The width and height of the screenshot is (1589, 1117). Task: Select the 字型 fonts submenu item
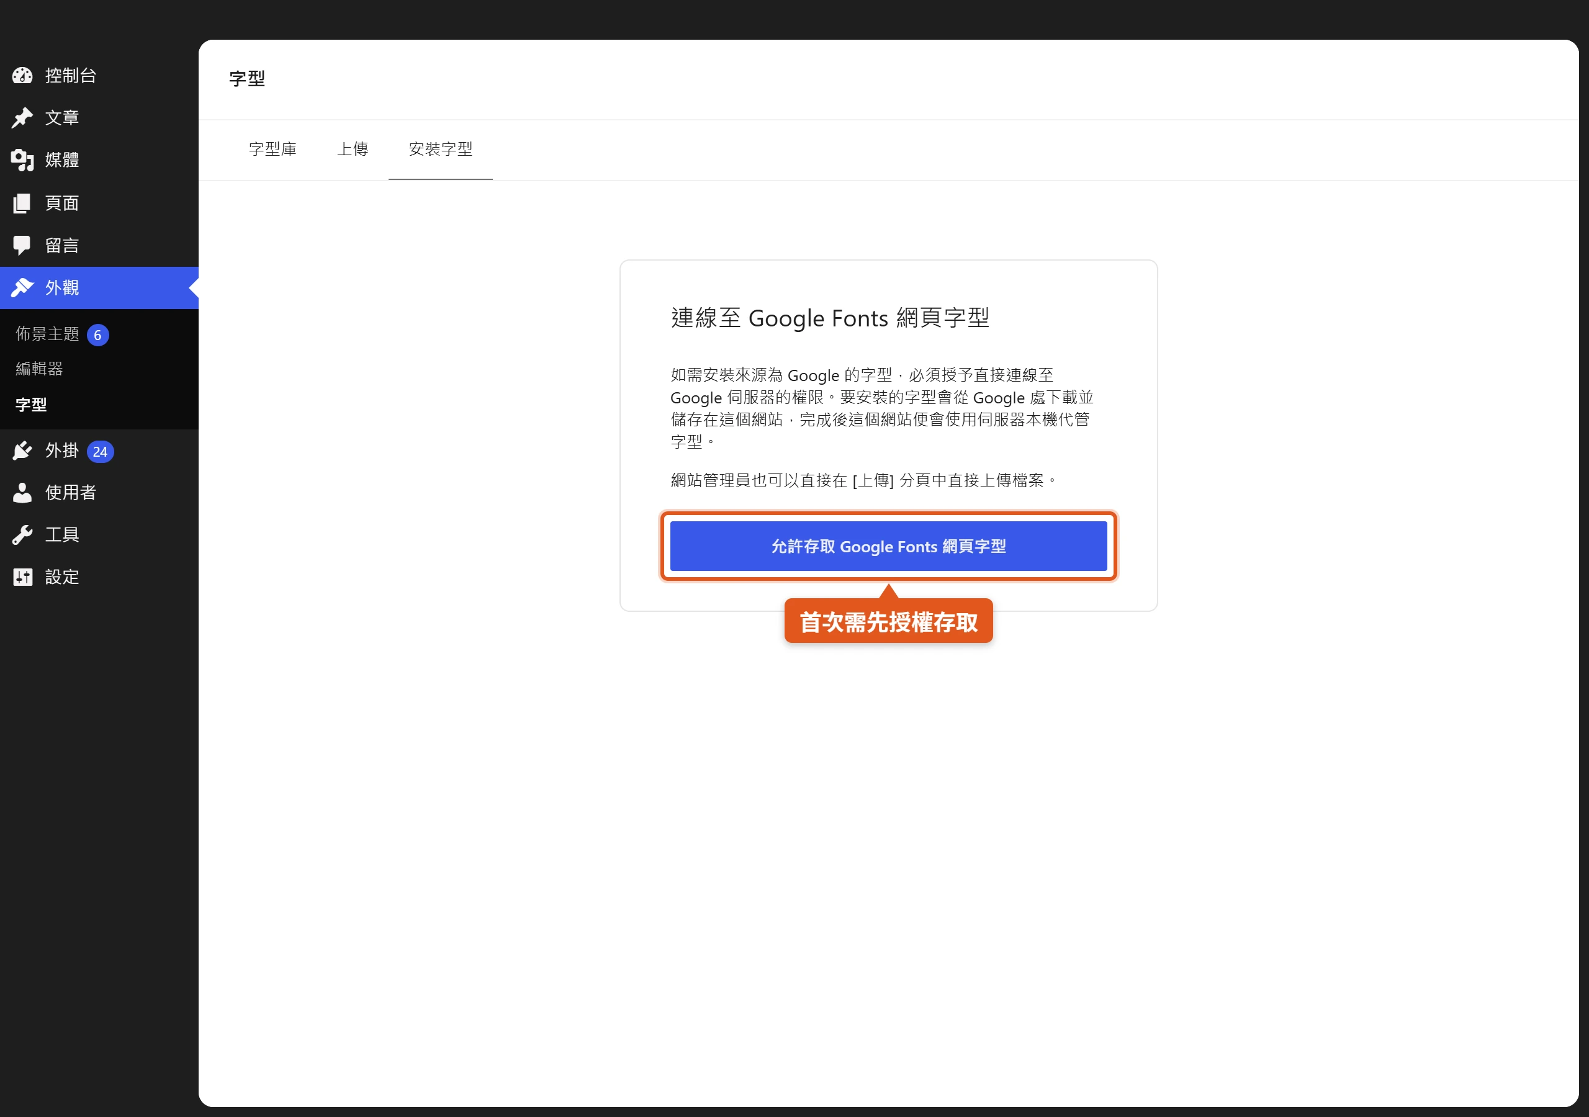coord(31,404)
